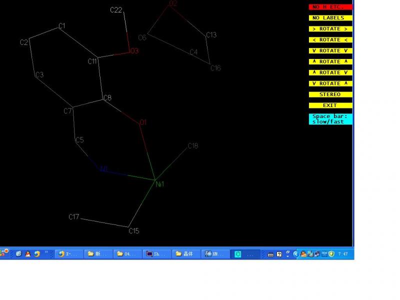Select the C18 atom label
This screenshot has width=400, height=300.
coord(193,145)
